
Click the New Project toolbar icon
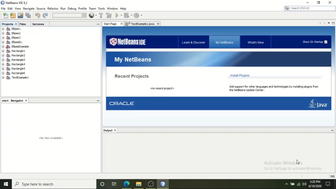click(x=13, y=15)
